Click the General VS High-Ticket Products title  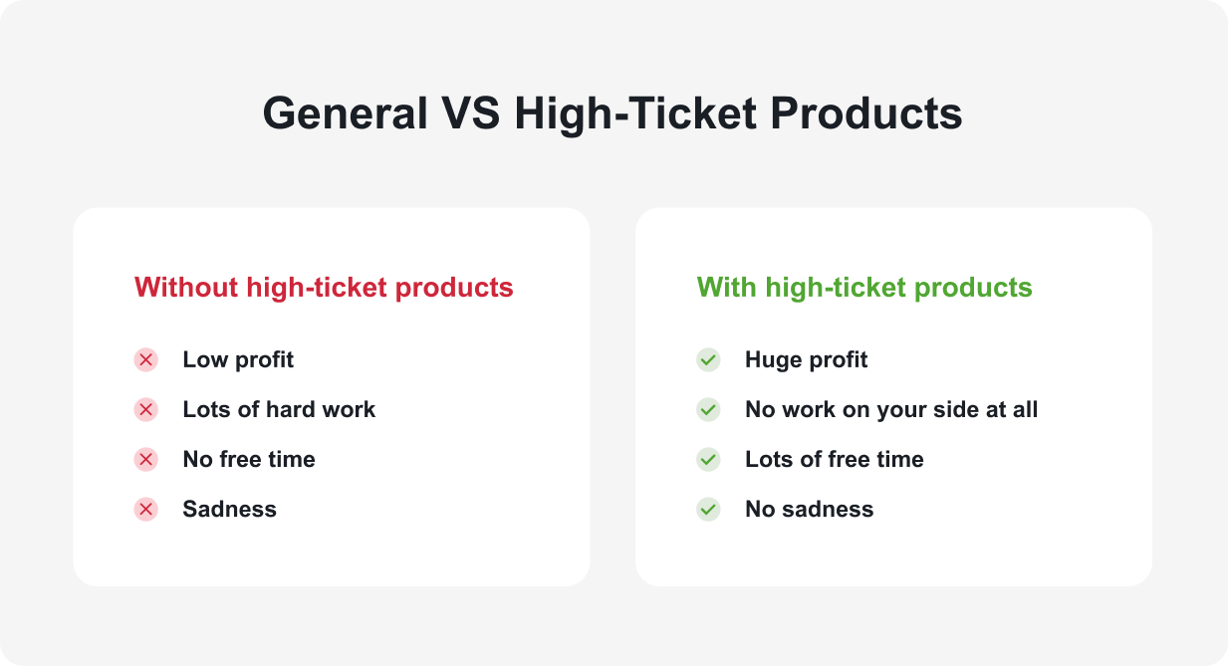point(613,113)
